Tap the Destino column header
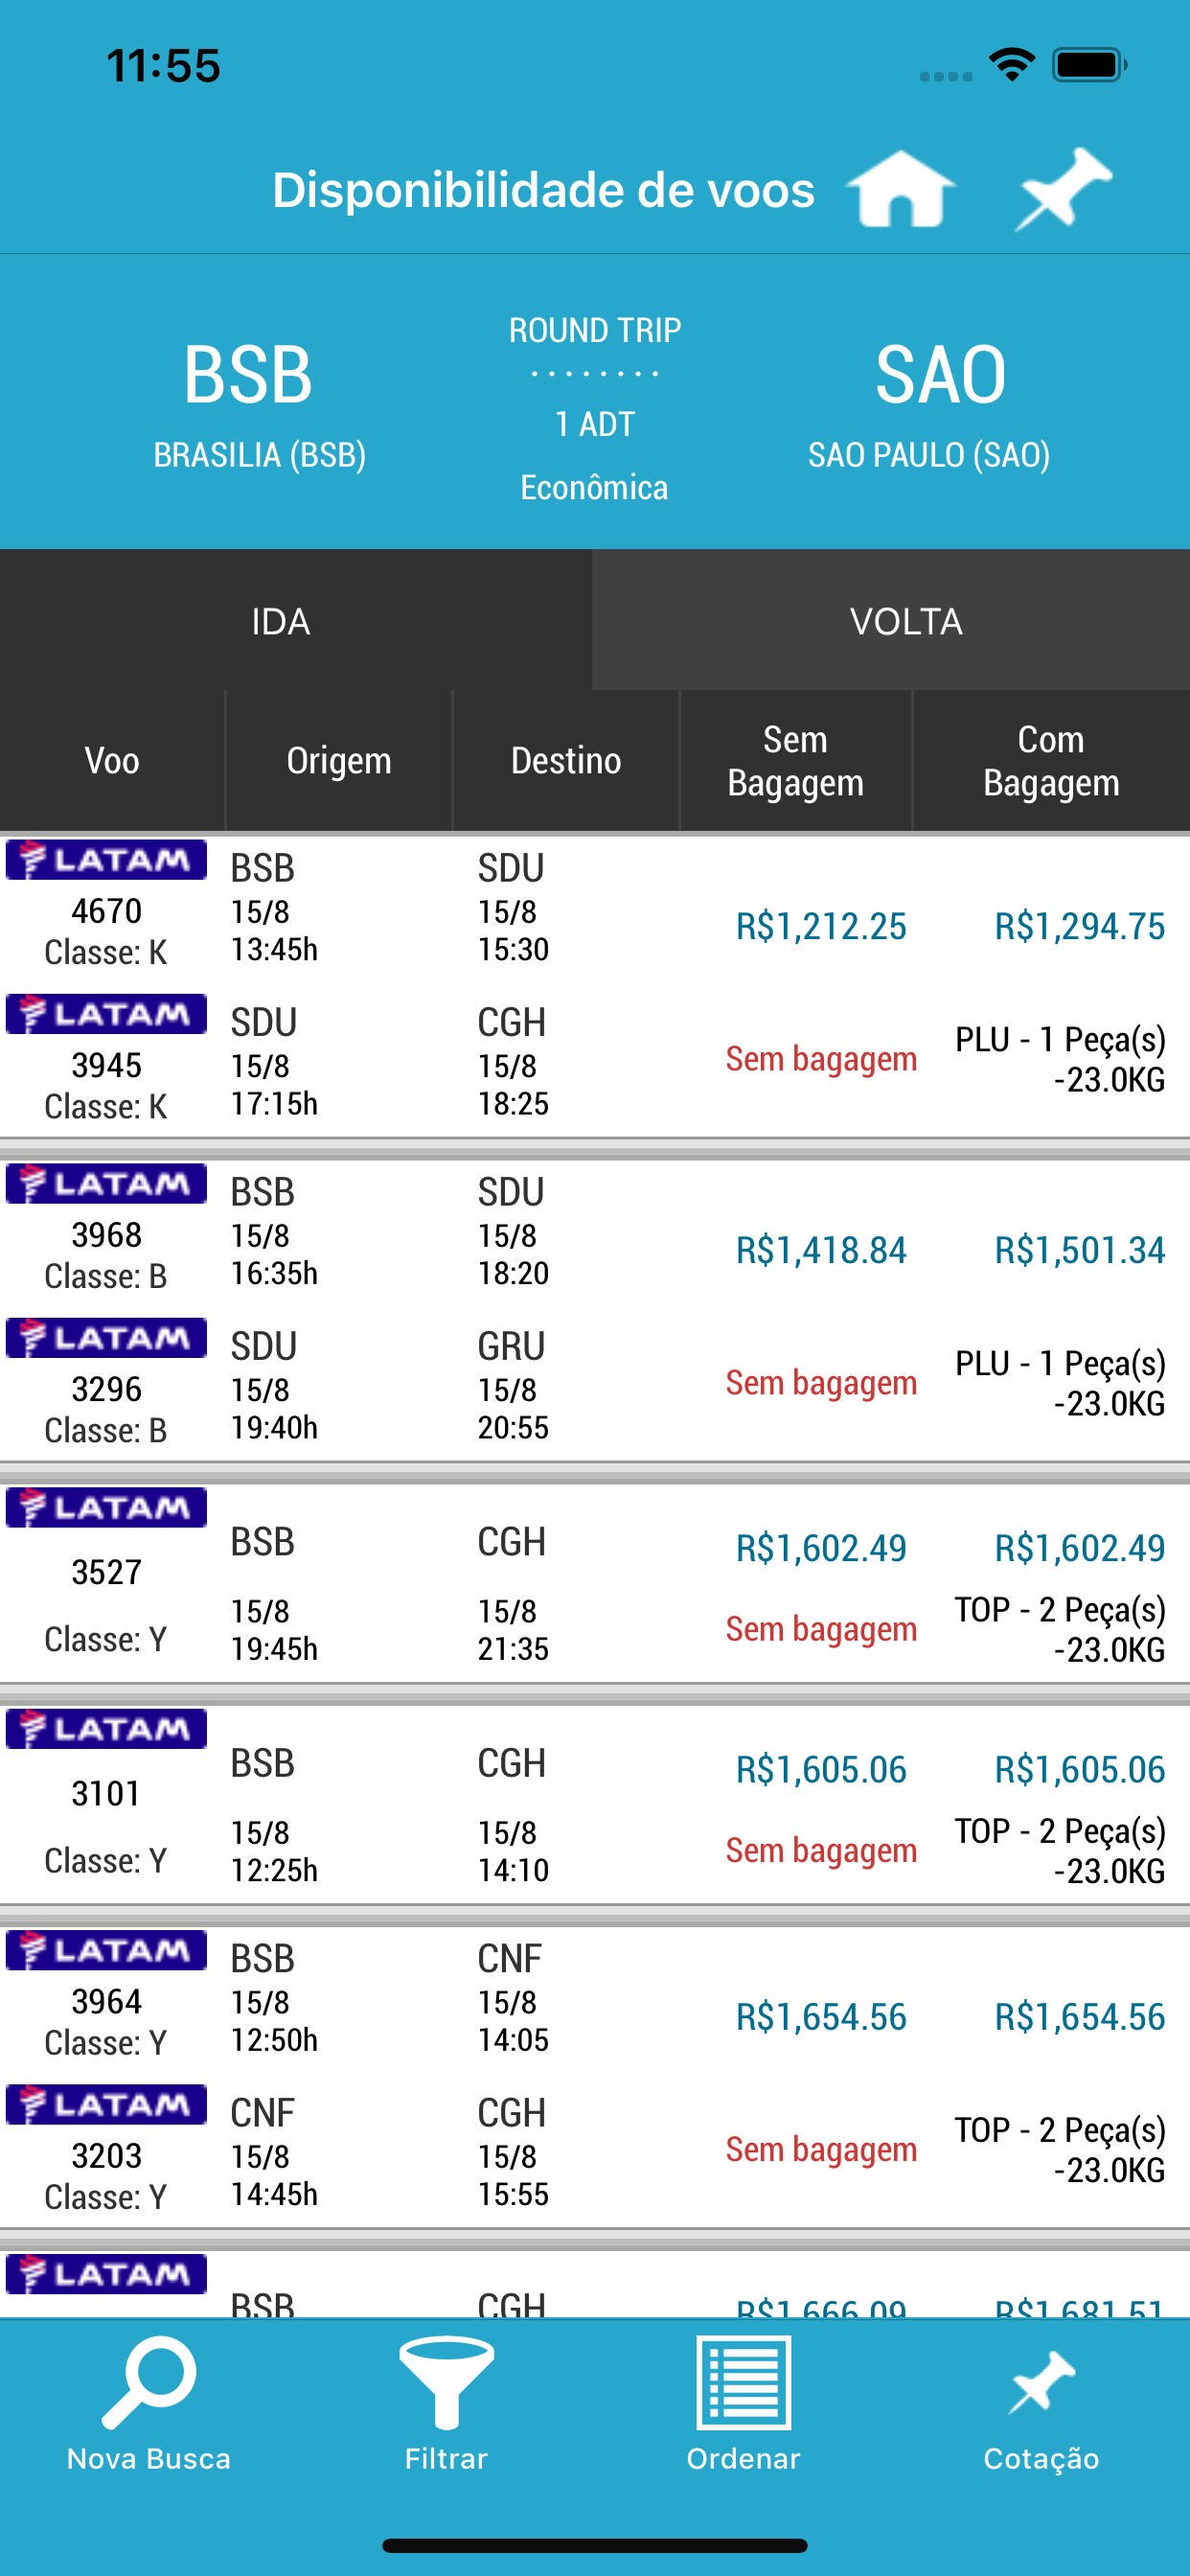 coord(566,761)
